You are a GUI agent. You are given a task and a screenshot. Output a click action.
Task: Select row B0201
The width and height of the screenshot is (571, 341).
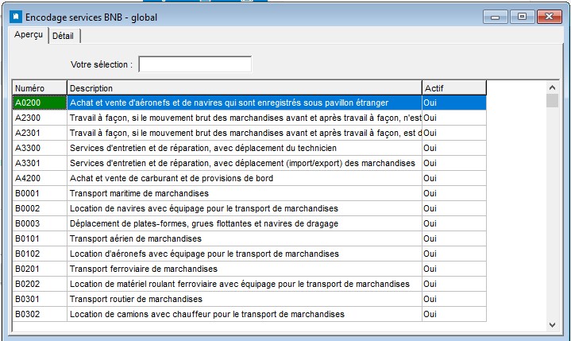point(249,269)
